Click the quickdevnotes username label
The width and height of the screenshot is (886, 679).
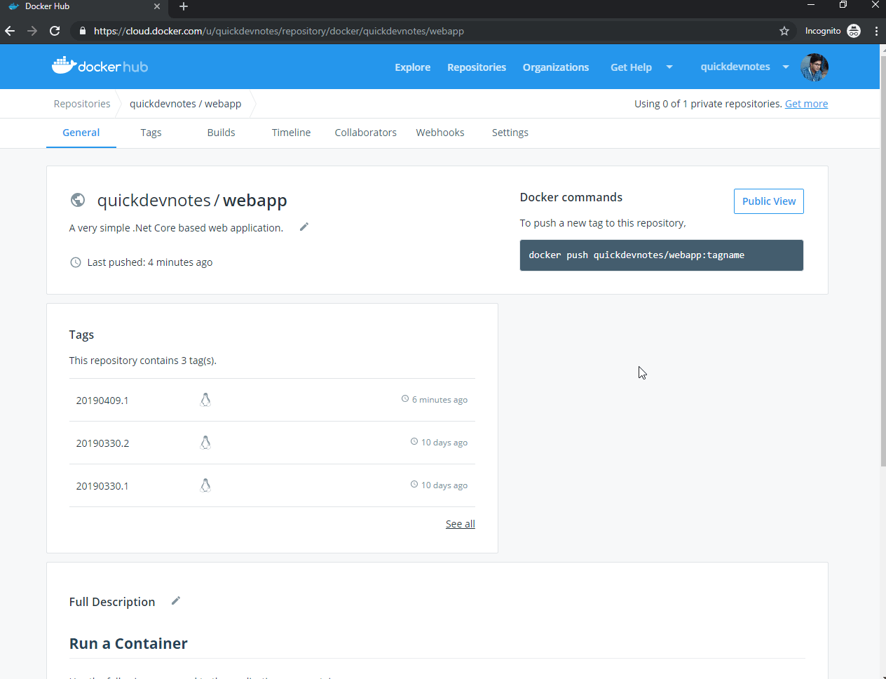click(x=735, y=67)
